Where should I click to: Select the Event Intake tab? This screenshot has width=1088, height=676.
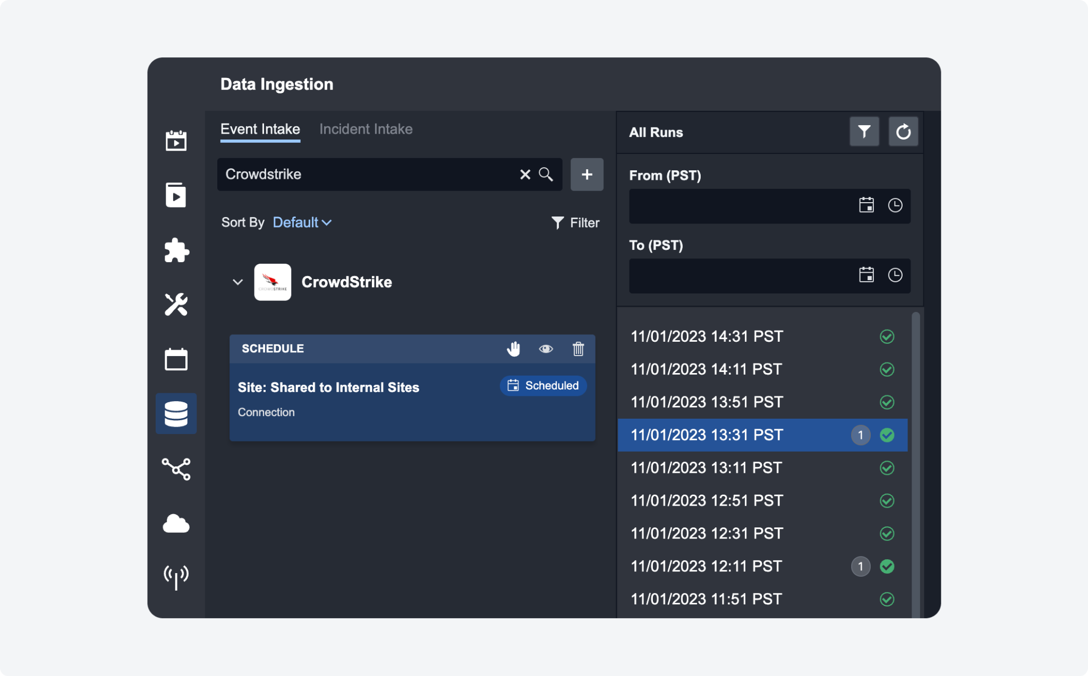pos(260,129)
